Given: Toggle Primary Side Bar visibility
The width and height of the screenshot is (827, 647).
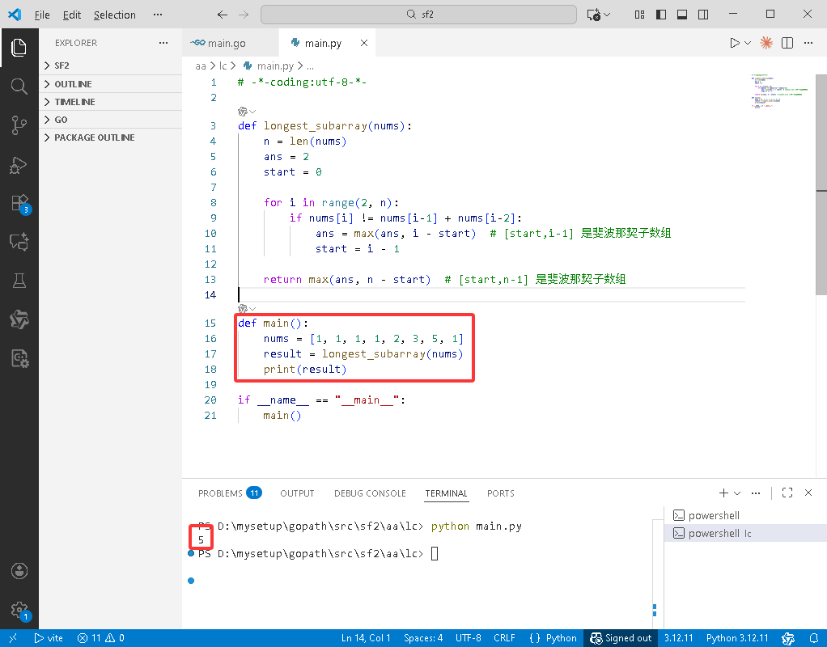Looking at the screenshot, I should 661,15.
